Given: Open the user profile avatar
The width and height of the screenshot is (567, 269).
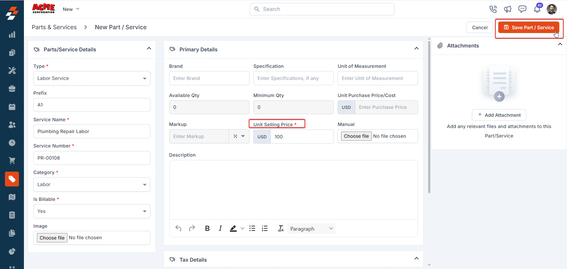Looking at the screenshot, I should tap(552, 9).
